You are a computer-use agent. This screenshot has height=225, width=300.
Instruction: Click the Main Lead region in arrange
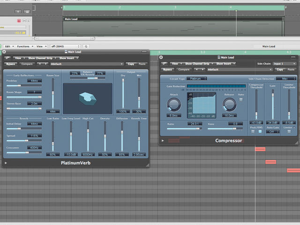click(173, 27)
